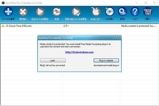
Task: Minimize the SoundTaxi main window
Action: [137, 3]
